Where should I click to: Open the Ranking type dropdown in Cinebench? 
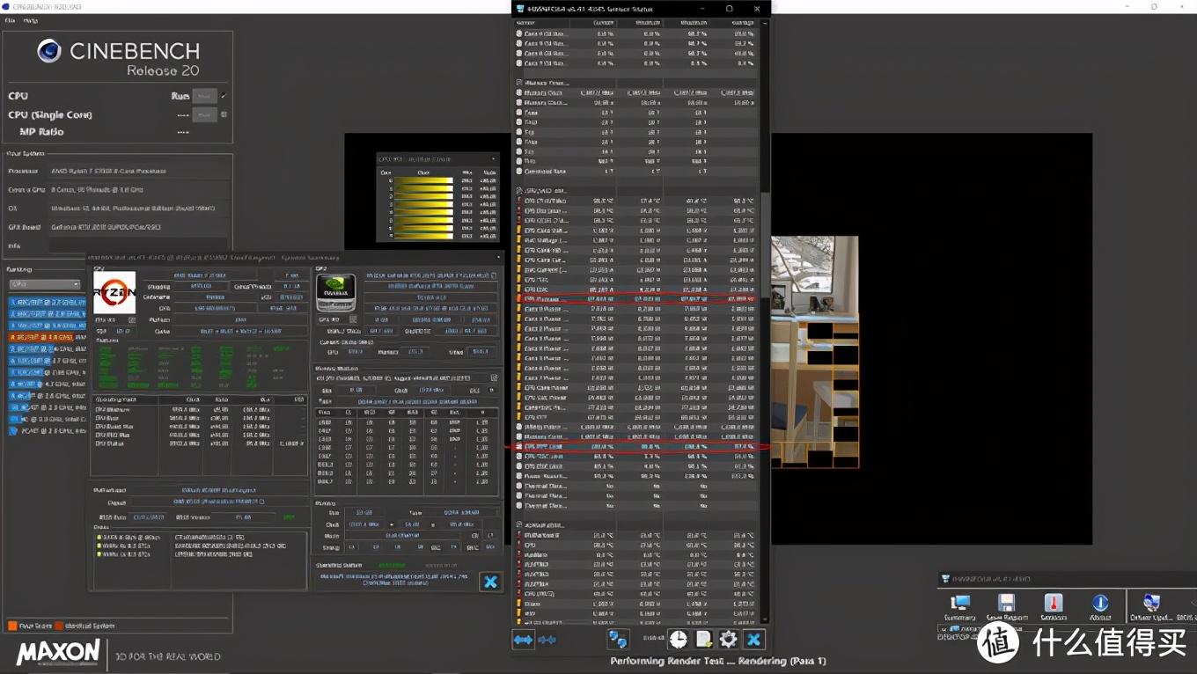click(45, 284)
